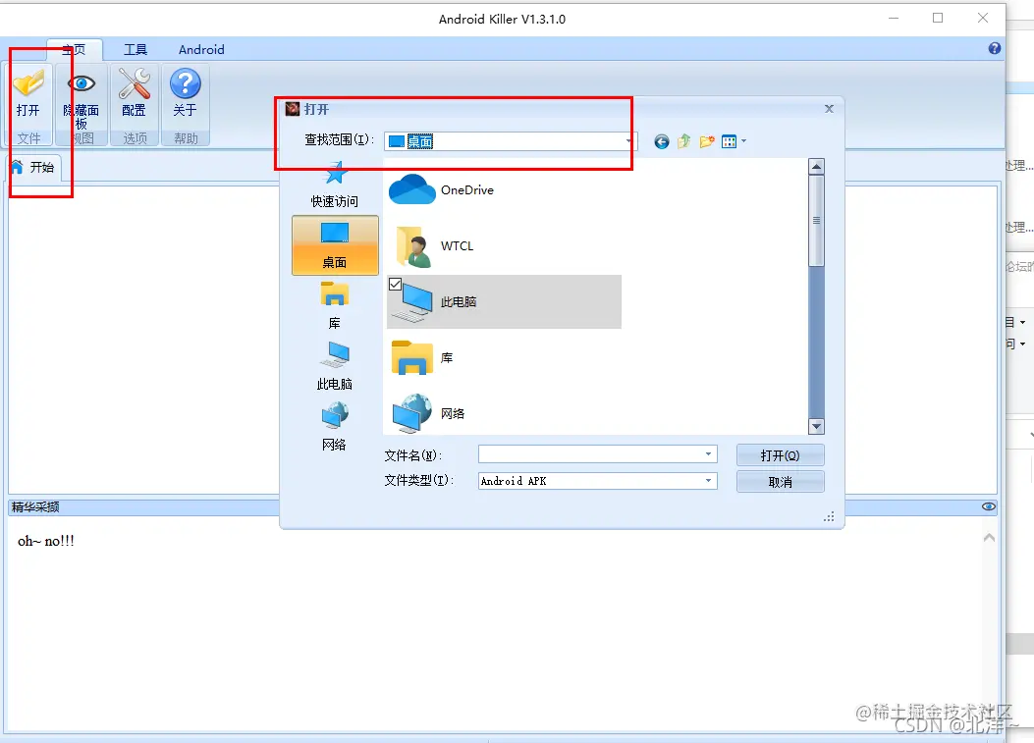1034x743 pixels.
Task: Click the blue help icon at ribbon right
Action: [995, 48]
